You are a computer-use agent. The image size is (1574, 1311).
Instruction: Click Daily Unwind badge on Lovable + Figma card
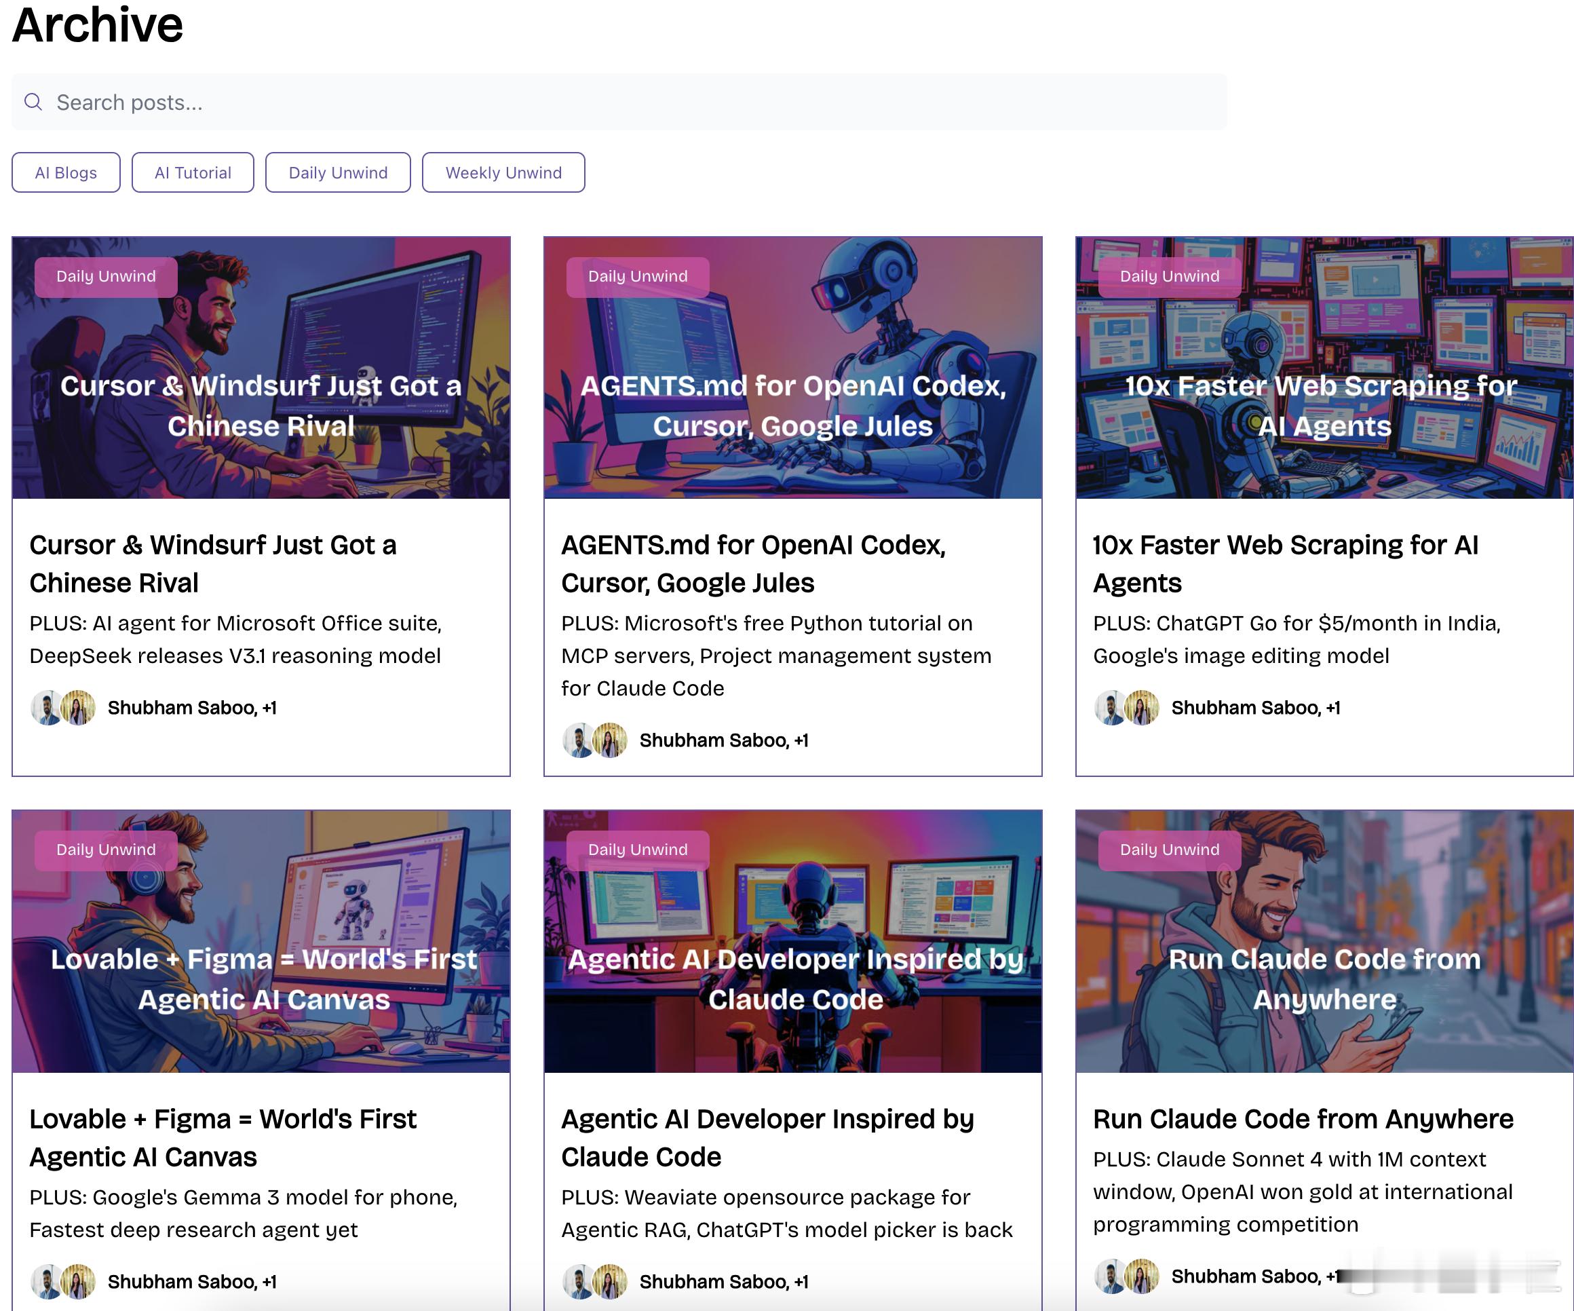[x=106, y=850]
